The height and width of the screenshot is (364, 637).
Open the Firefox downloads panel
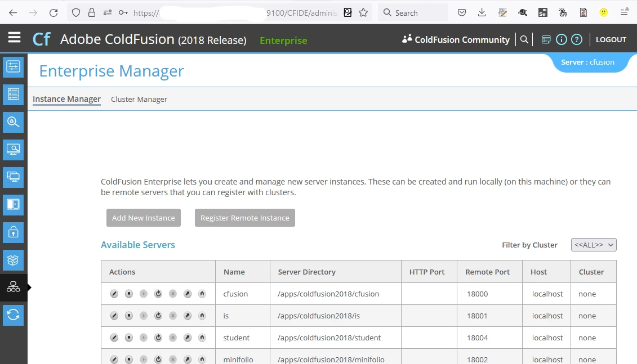[482, 12]
